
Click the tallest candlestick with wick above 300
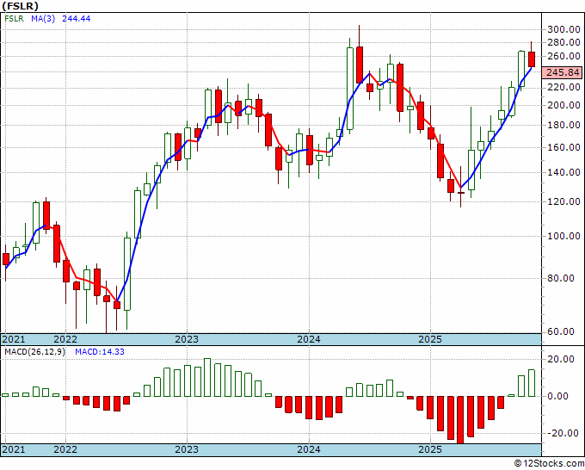pyautogui.click(x=360, y=65)
